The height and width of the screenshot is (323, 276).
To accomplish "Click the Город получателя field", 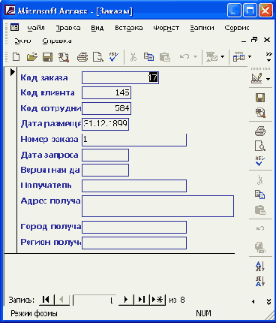I will click(x=134, y=227).
